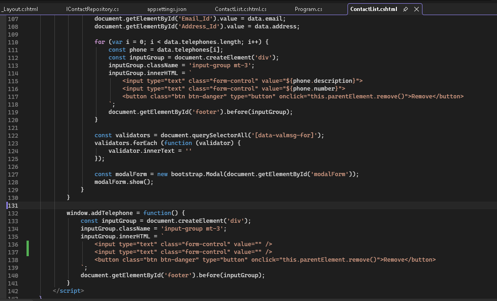Open the ContactList.cshtml.cs tab
The image size is (497, 301).
tap(240, 9)
